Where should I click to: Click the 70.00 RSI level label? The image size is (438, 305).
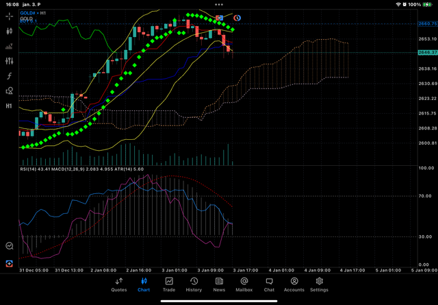pos(425,196)
